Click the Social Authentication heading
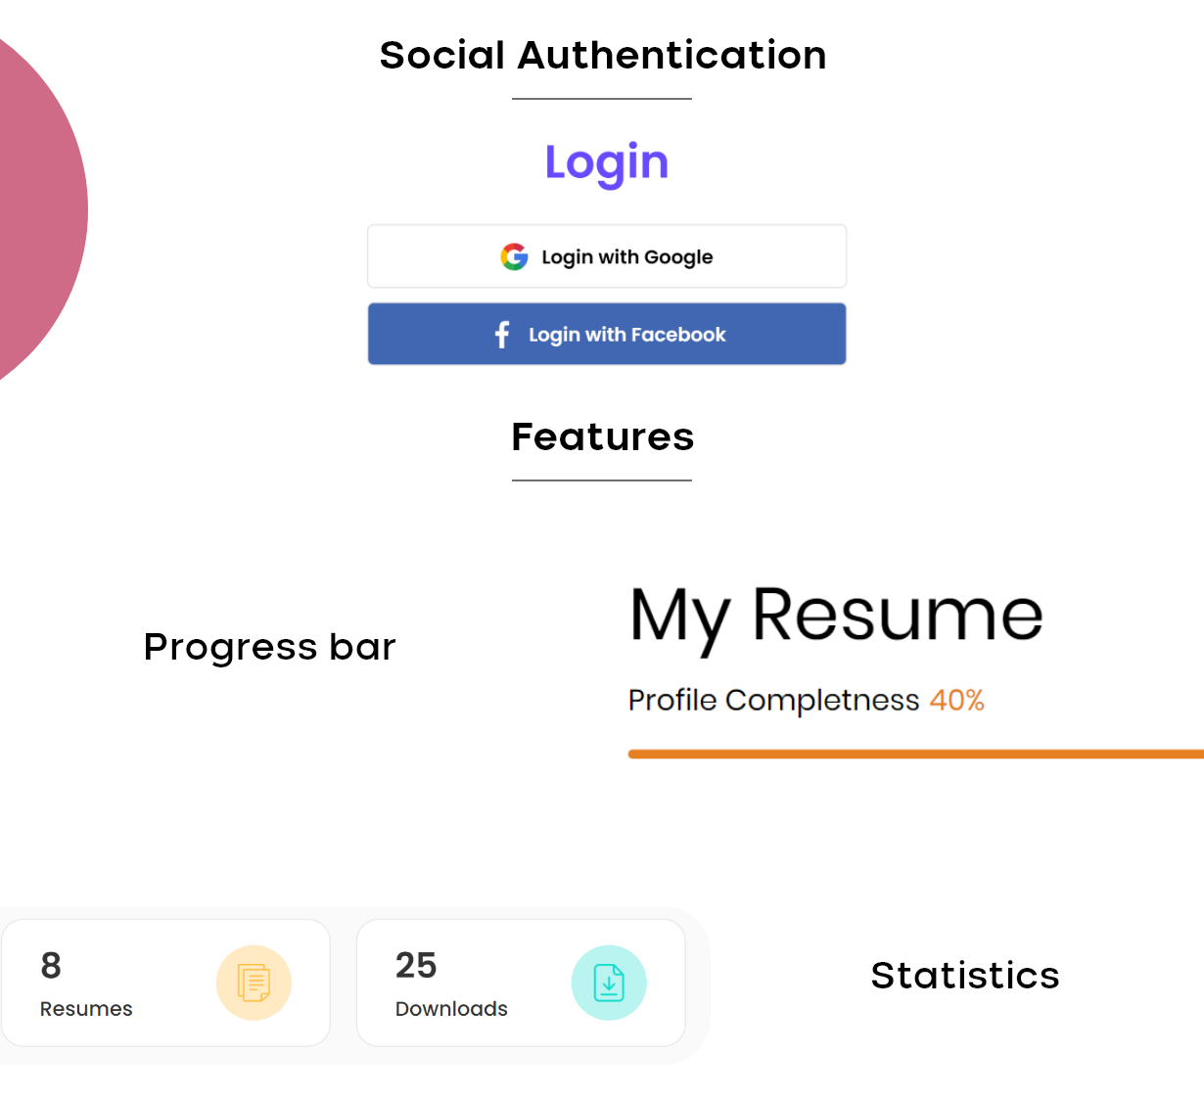The width and height of the screenshot is (1204, 1098). 603,55
